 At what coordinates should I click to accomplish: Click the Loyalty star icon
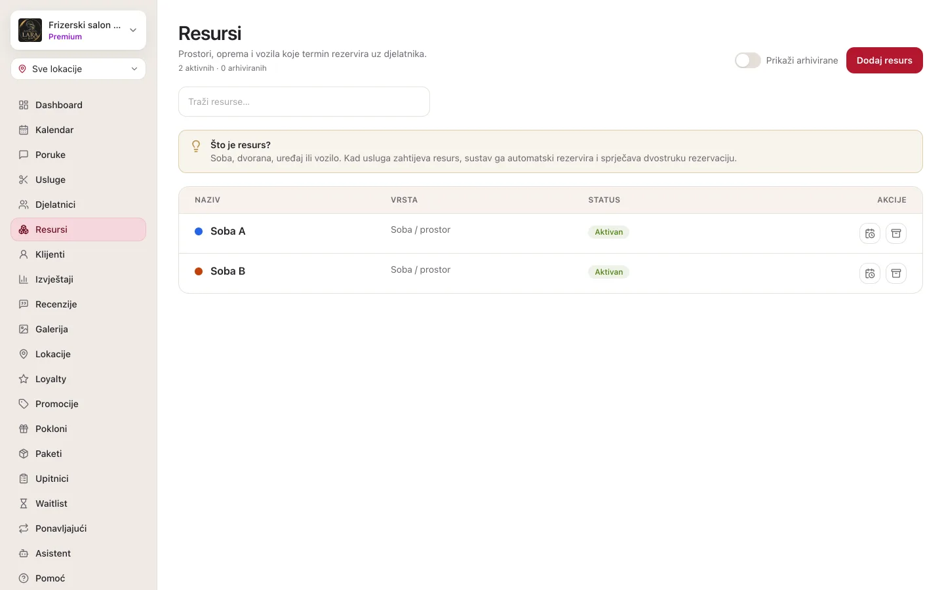24,379
